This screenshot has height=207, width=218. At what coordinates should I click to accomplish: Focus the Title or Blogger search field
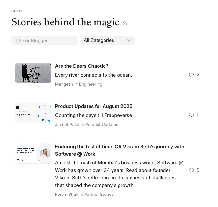[x=44, y=40]
